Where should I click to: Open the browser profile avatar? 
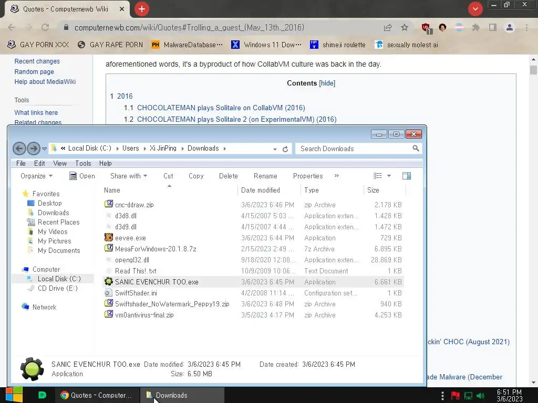[510, 27]
